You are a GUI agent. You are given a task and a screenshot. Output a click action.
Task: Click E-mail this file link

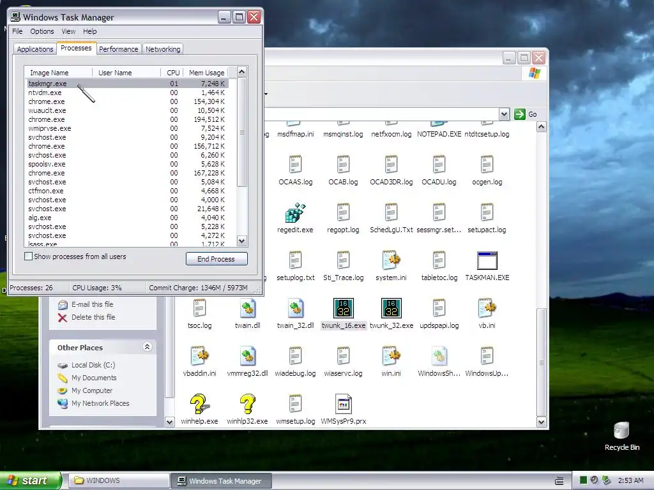tap(92, 304)
